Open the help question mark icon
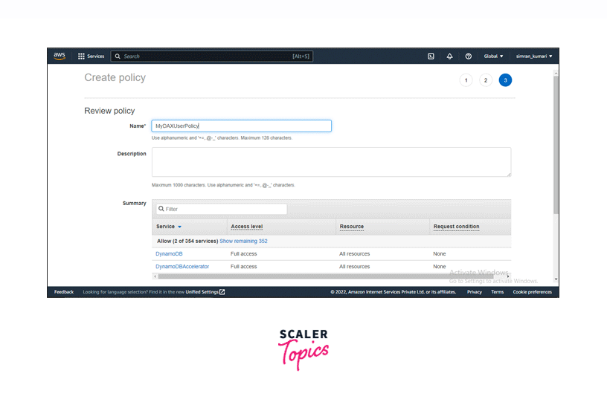 click(468, 56)
